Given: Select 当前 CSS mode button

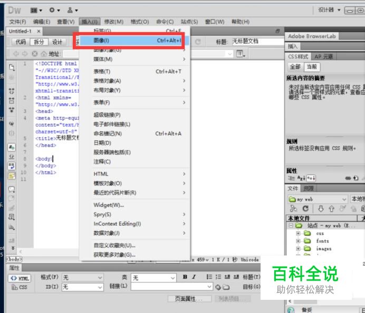Looking at the screenshot, I should (x=312, y=67).
